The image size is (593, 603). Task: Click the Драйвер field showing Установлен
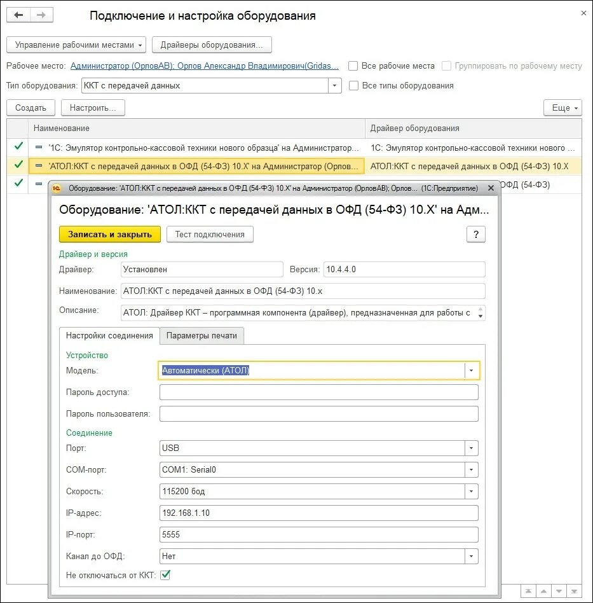[201, 269]
